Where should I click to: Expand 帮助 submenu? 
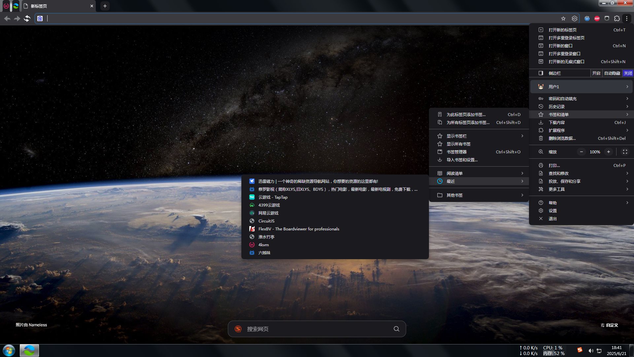click(581, 203)
